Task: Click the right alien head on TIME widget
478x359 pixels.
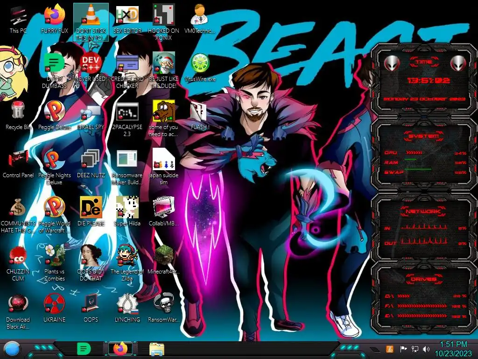Action: point(458,64)
